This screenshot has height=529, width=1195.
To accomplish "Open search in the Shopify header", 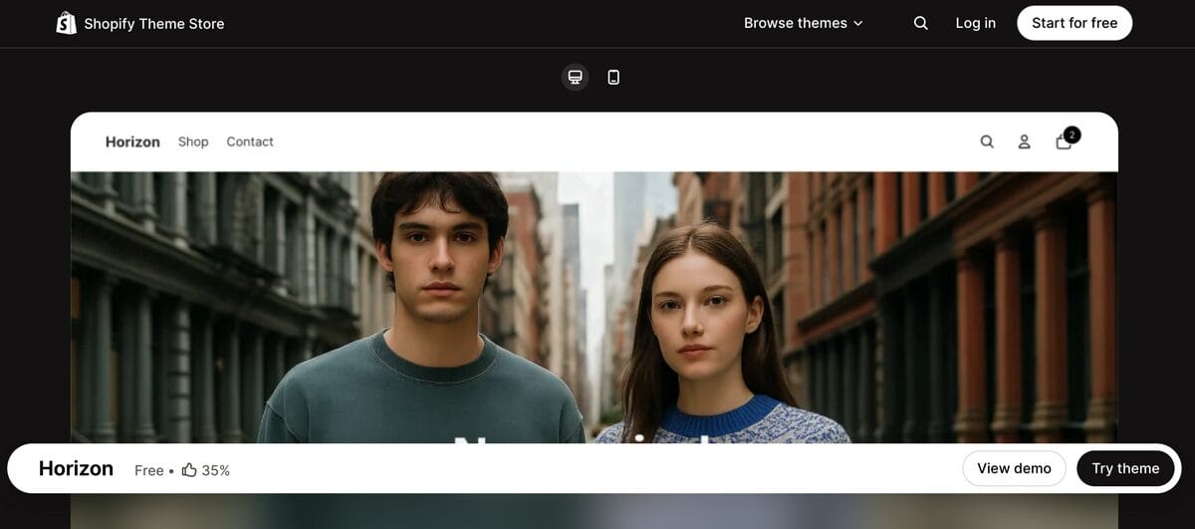I will (921, 23).
